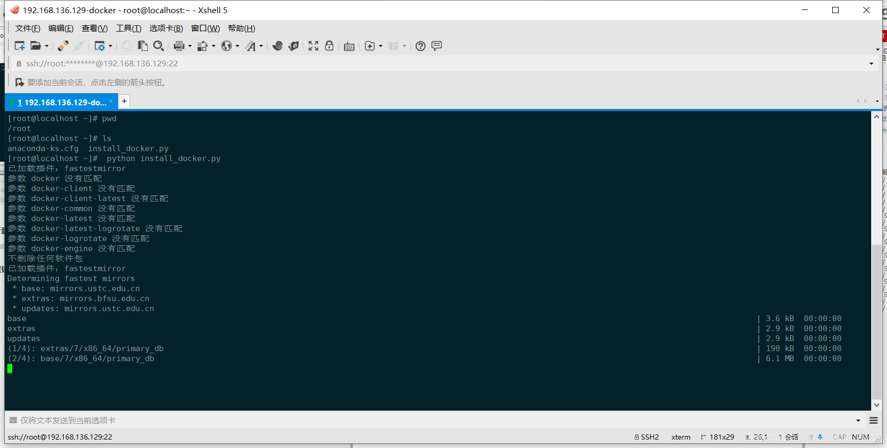Click the add current session arrow icon
Image resolution: width=887 pixels, height=448 pixels.
[x=19, y=83]
